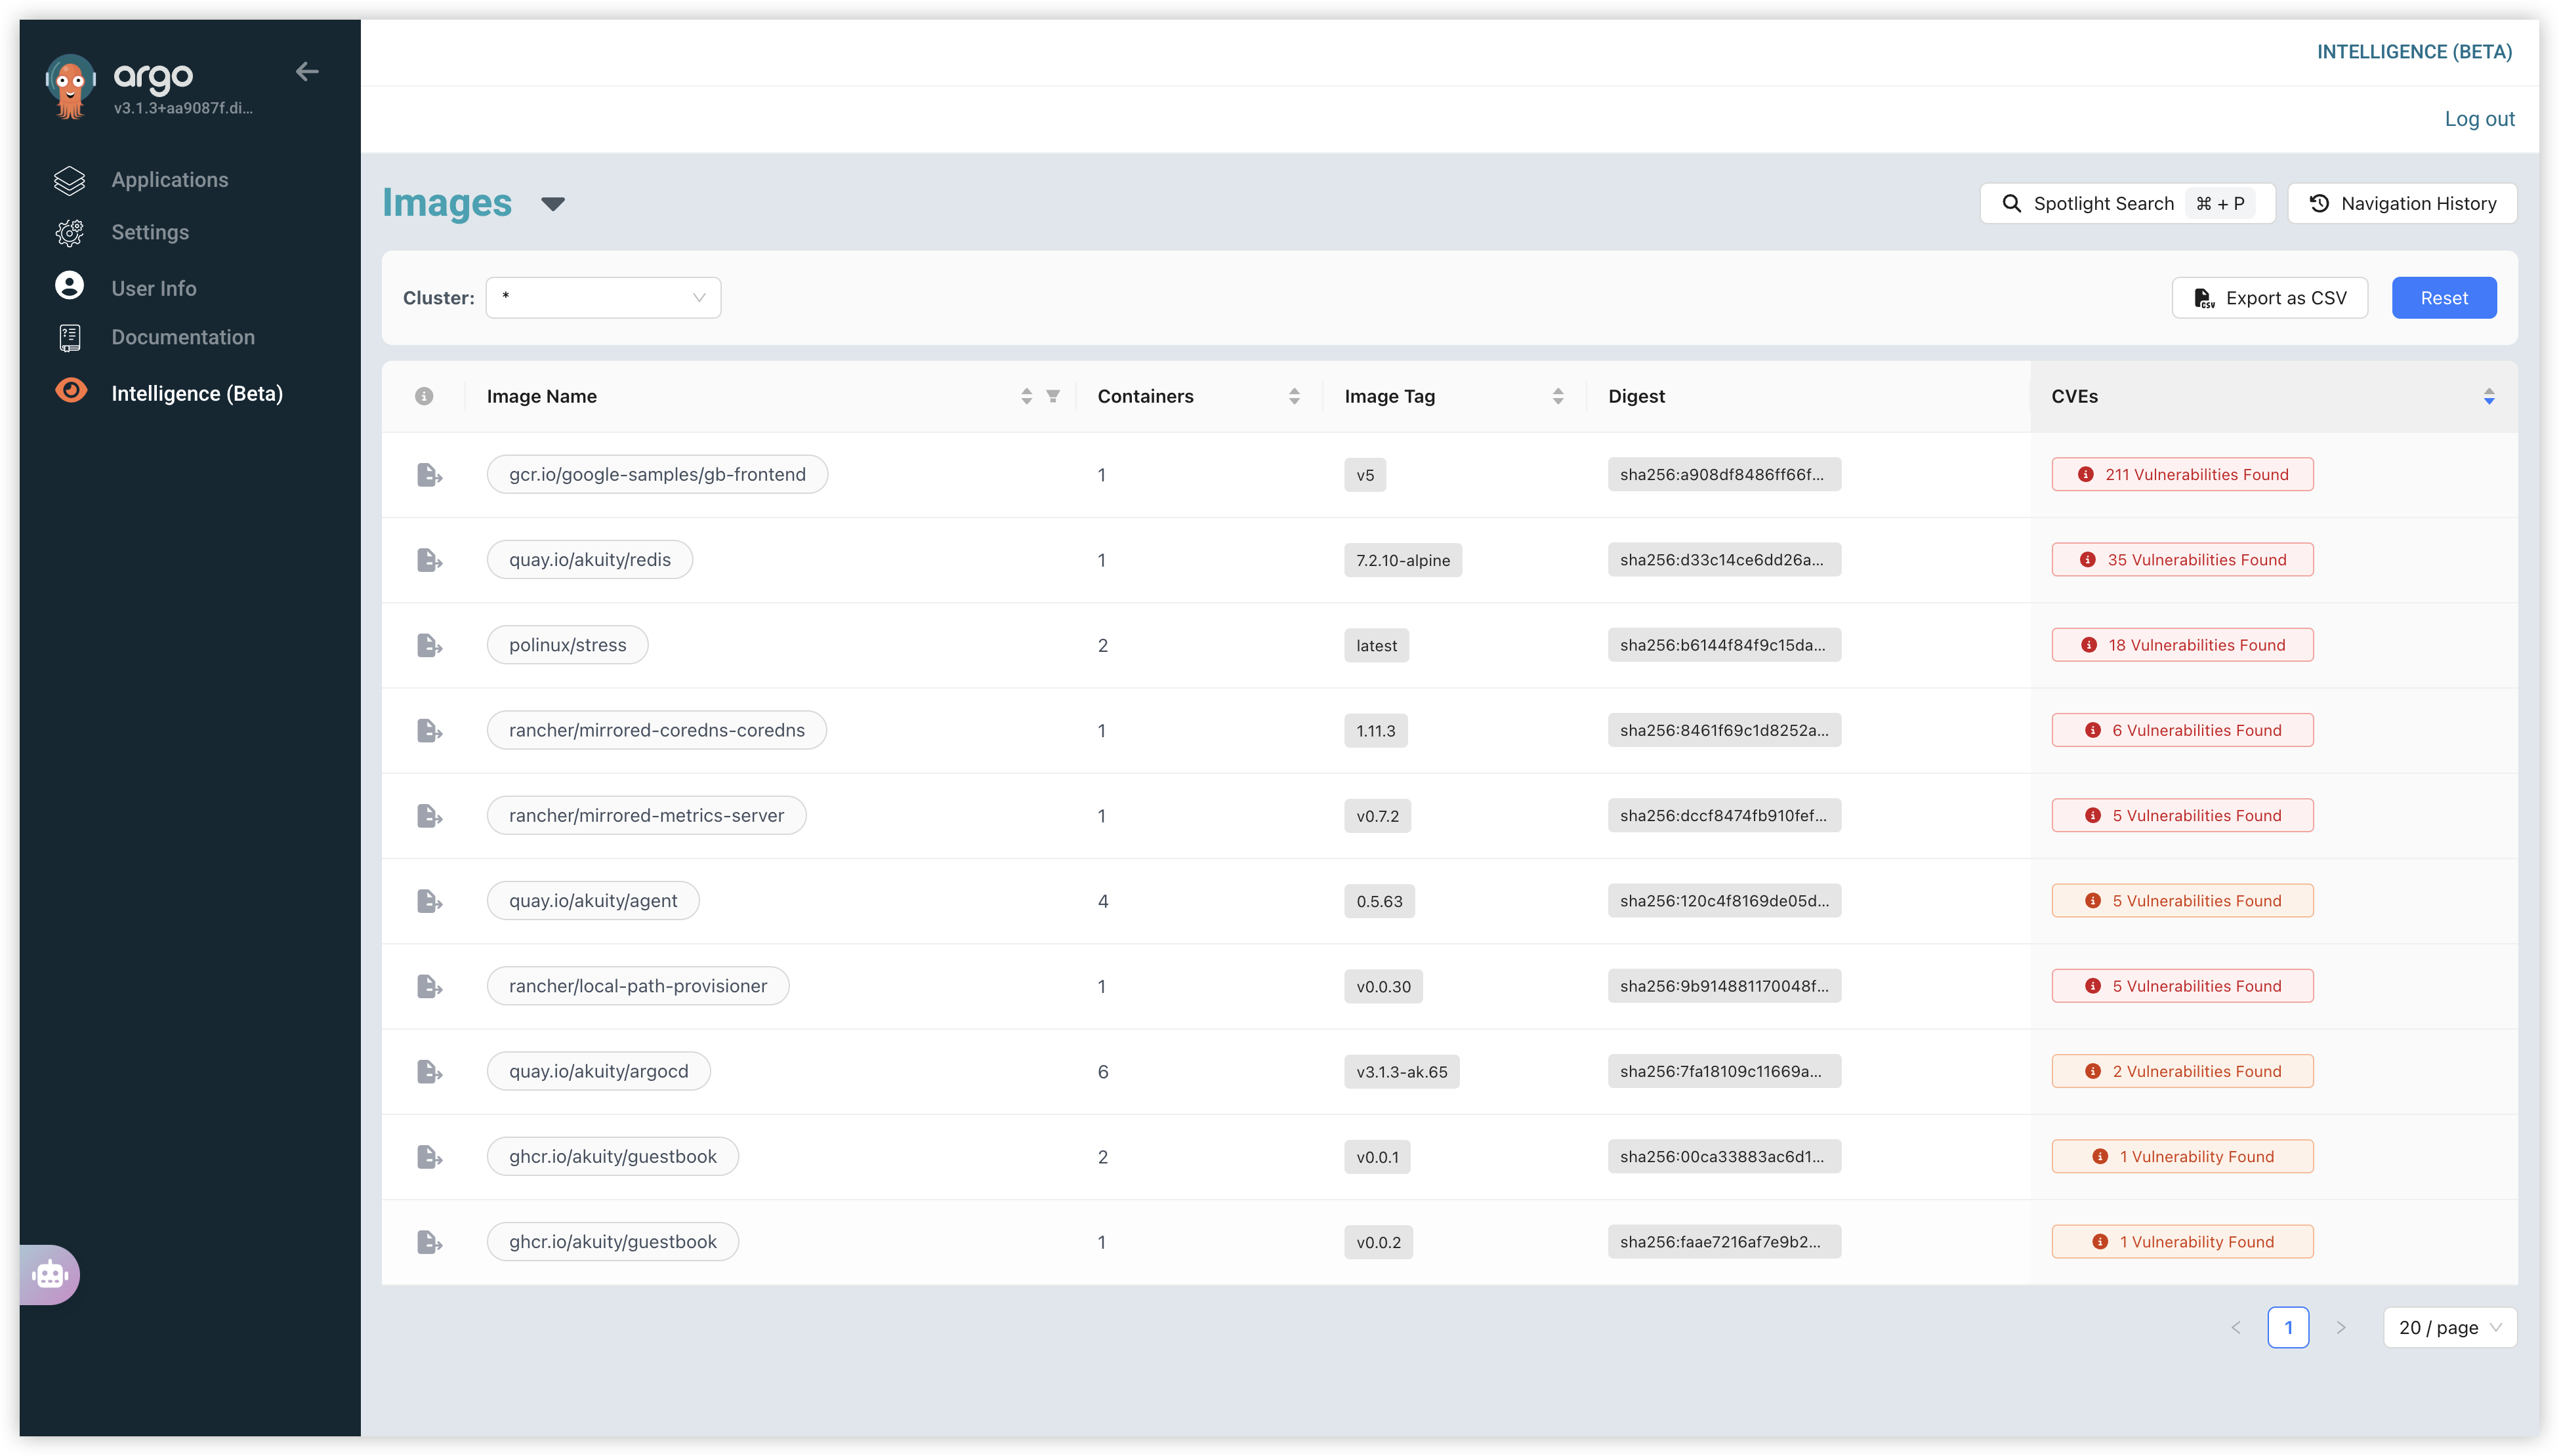Go to Intelligence (Beta) in the sidebar
2559x1456 pixels.
(x=197, y=393)
